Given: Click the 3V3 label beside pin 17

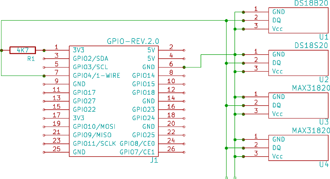Looking at the screenshot, I should pyautogui.click(x=78, y=118).
